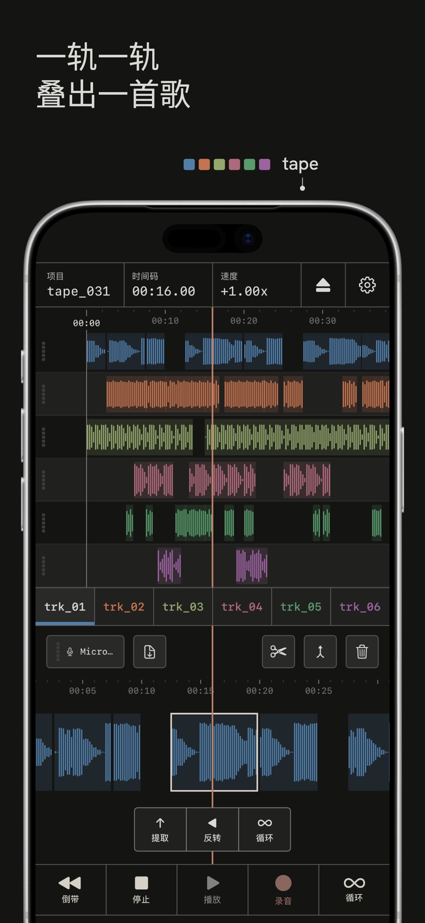
Task: Select the first purple waveform clip
Action: (170, 565)
